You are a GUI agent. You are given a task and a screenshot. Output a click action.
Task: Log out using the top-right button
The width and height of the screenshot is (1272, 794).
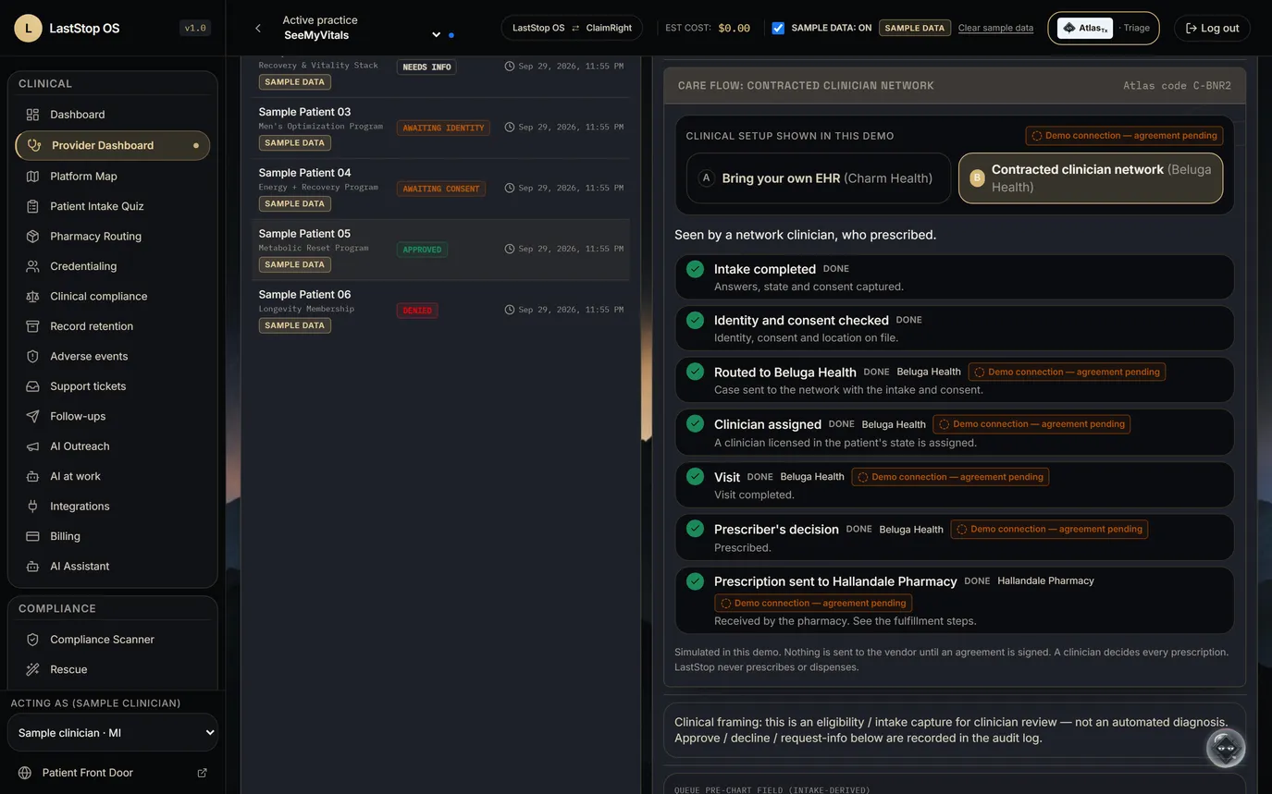[x=1212, y=28]
